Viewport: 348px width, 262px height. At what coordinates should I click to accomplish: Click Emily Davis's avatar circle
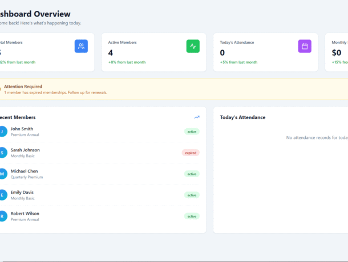[3, 195]
